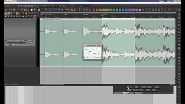Open the Extensions menu
185x104 pixels.
(x=43, y=3)
